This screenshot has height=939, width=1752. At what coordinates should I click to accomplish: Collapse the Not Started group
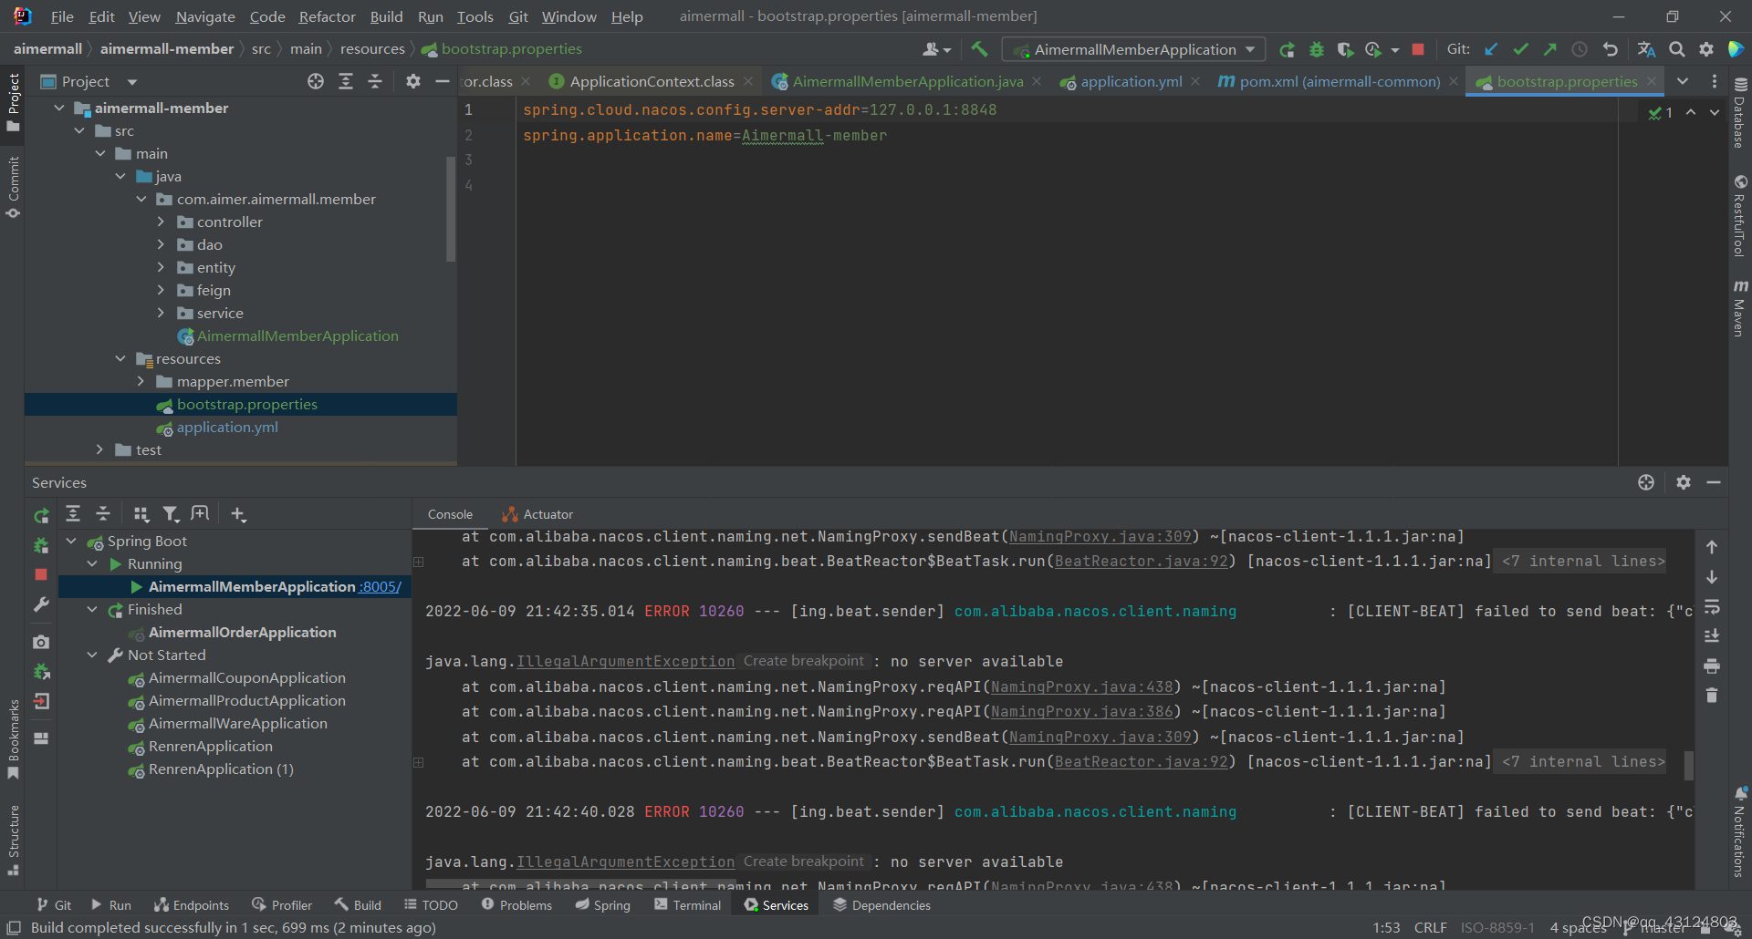point(92,655)
